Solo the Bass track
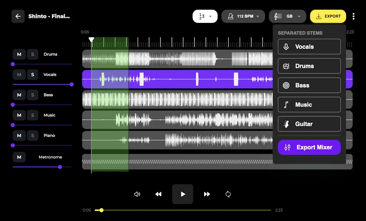366x221 pixels. pyautogui.click(x=33, y=95)
